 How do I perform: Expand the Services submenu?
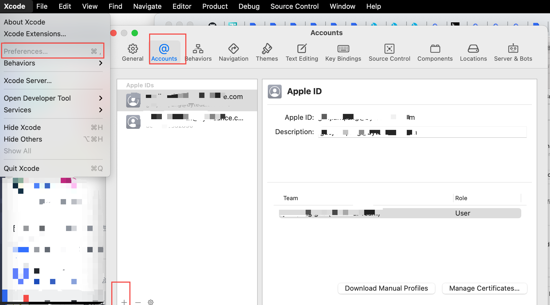(x=53, y=110)
